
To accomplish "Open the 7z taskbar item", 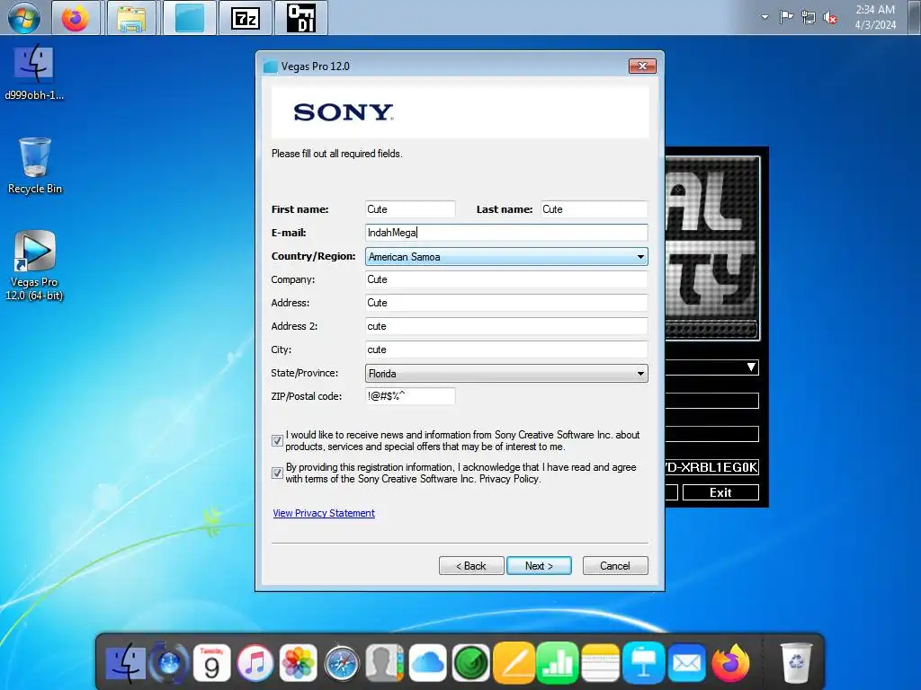I will pos(246,18).
